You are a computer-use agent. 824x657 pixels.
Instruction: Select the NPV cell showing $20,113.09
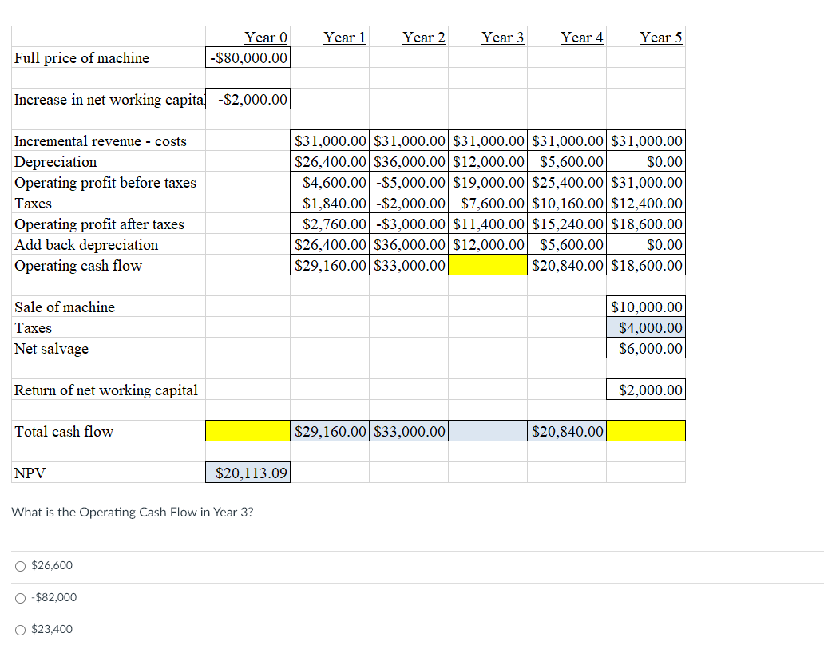pos(248,472)
